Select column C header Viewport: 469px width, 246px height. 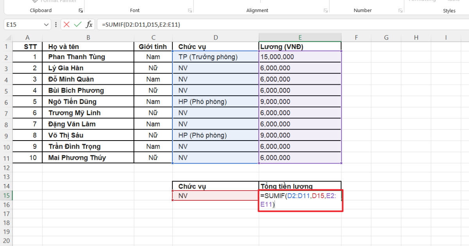click(x=153, y=37)
